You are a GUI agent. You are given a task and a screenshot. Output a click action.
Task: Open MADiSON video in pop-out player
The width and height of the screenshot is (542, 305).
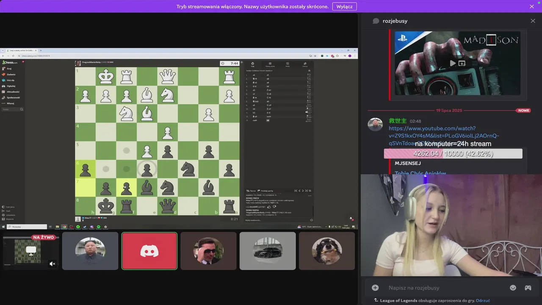tap(462, 63)
